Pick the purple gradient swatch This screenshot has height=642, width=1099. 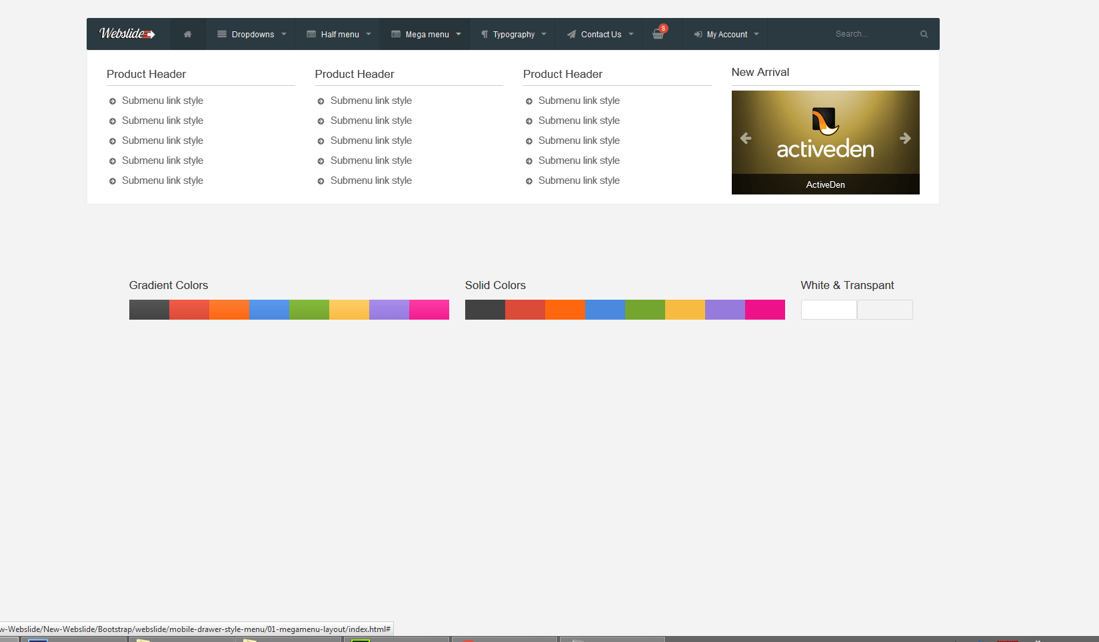(389, 310)
